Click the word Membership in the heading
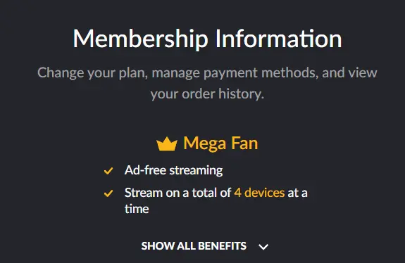Viewport: 405px width, 263px height. [140, 39]
